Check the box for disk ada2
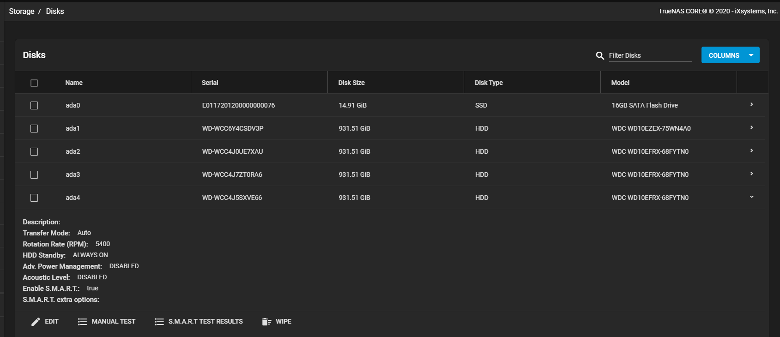 (34, 152)
